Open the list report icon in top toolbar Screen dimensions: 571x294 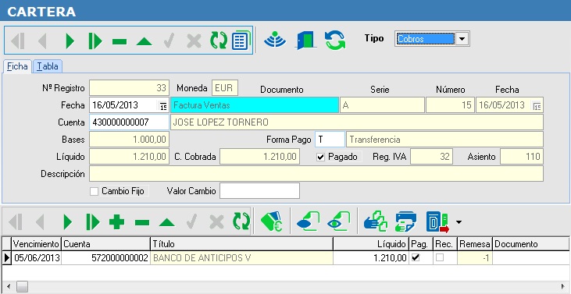pyautogui.click(x=241, y=41)
